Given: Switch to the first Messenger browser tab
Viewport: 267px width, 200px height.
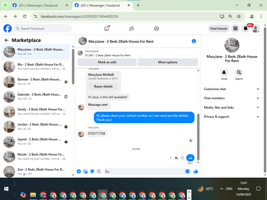Looking at the screenshot, I should (40, 5).
